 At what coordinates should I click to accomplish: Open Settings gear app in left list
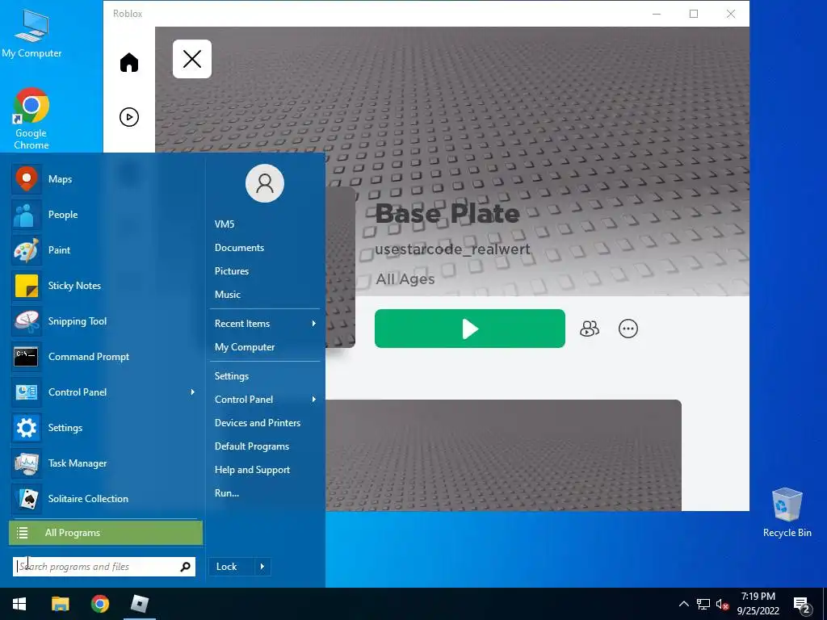click(104, 428)
